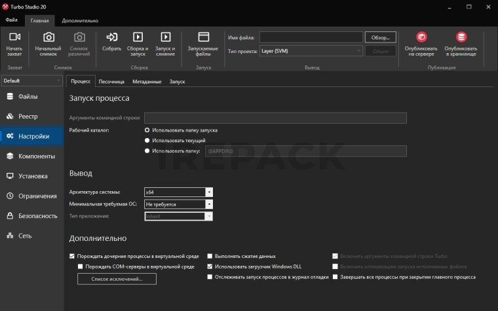Toggle Порождать COM-серверы в виртуальной среде
The height and width of the screenshot is (311, 498).
pyautogui.click(x=80, y=266)
